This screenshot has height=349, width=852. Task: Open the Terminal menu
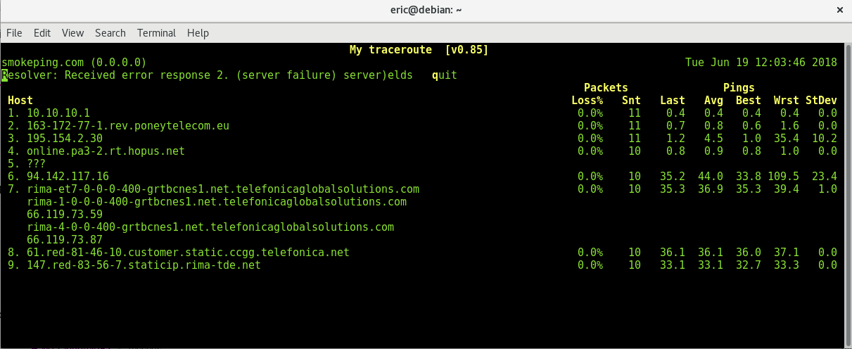point(156,33)
